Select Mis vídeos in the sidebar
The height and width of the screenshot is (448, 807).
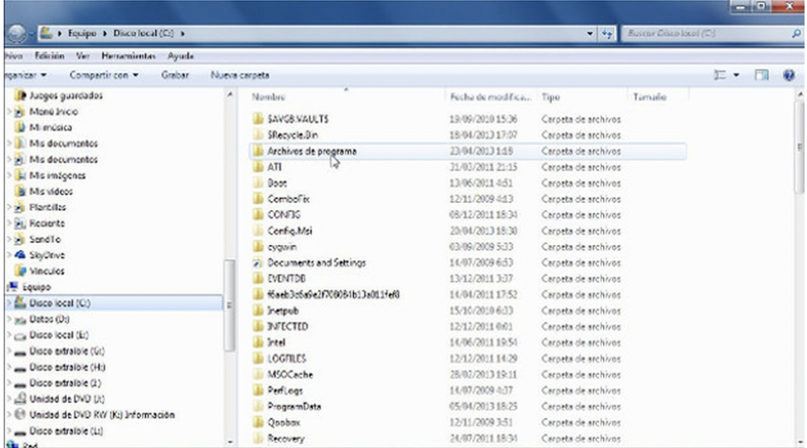(51, 191)
